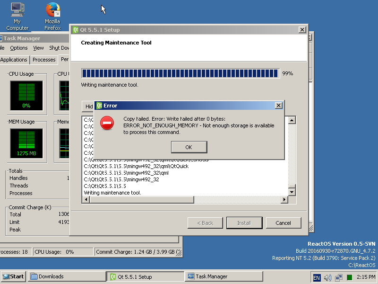
Task: Click the log's scroll left arrow
Action: pyautogui.click(x=86, y=199)
